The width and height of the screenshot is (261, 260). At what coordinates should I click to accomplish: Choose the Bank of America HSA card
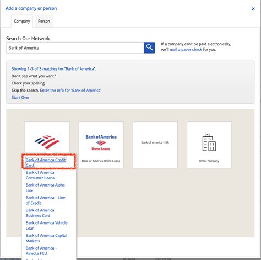tap(155, 145)
